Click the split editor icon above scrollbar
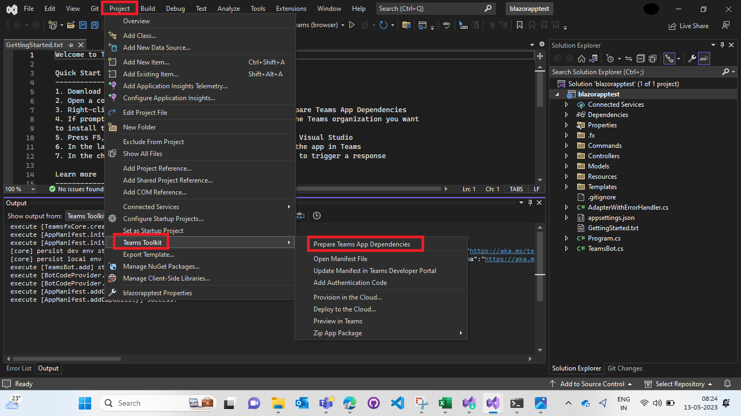The width and height of the screenshot is (741, 416). pos(540,56)
